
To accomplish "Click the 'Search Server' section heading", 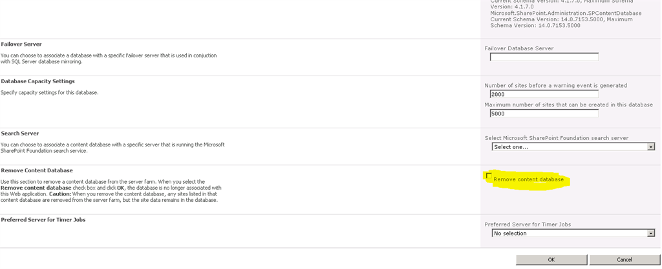I will 20,133.
